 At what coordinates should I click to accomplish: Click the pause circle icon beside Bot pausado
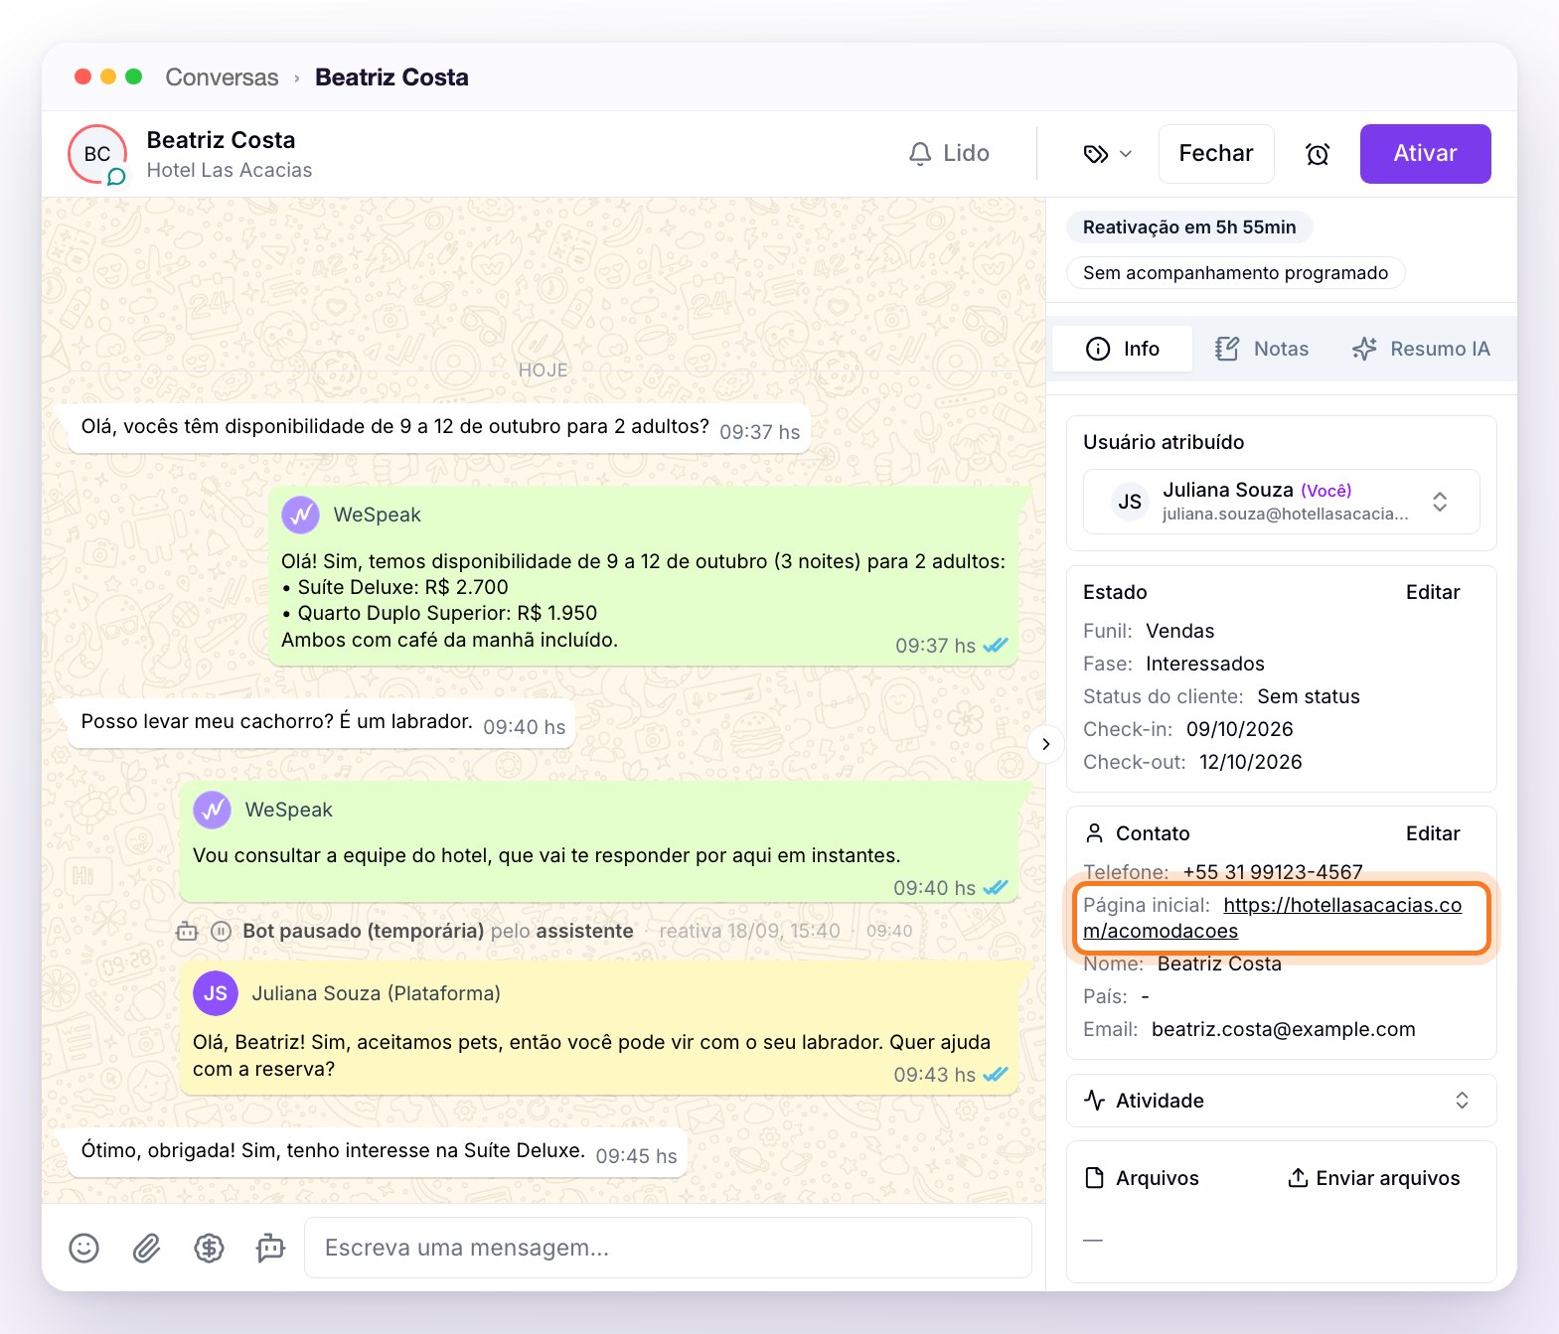(222, 931)
